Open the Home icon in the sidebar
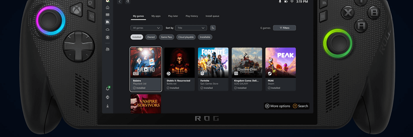 click(x=108, y=7)
